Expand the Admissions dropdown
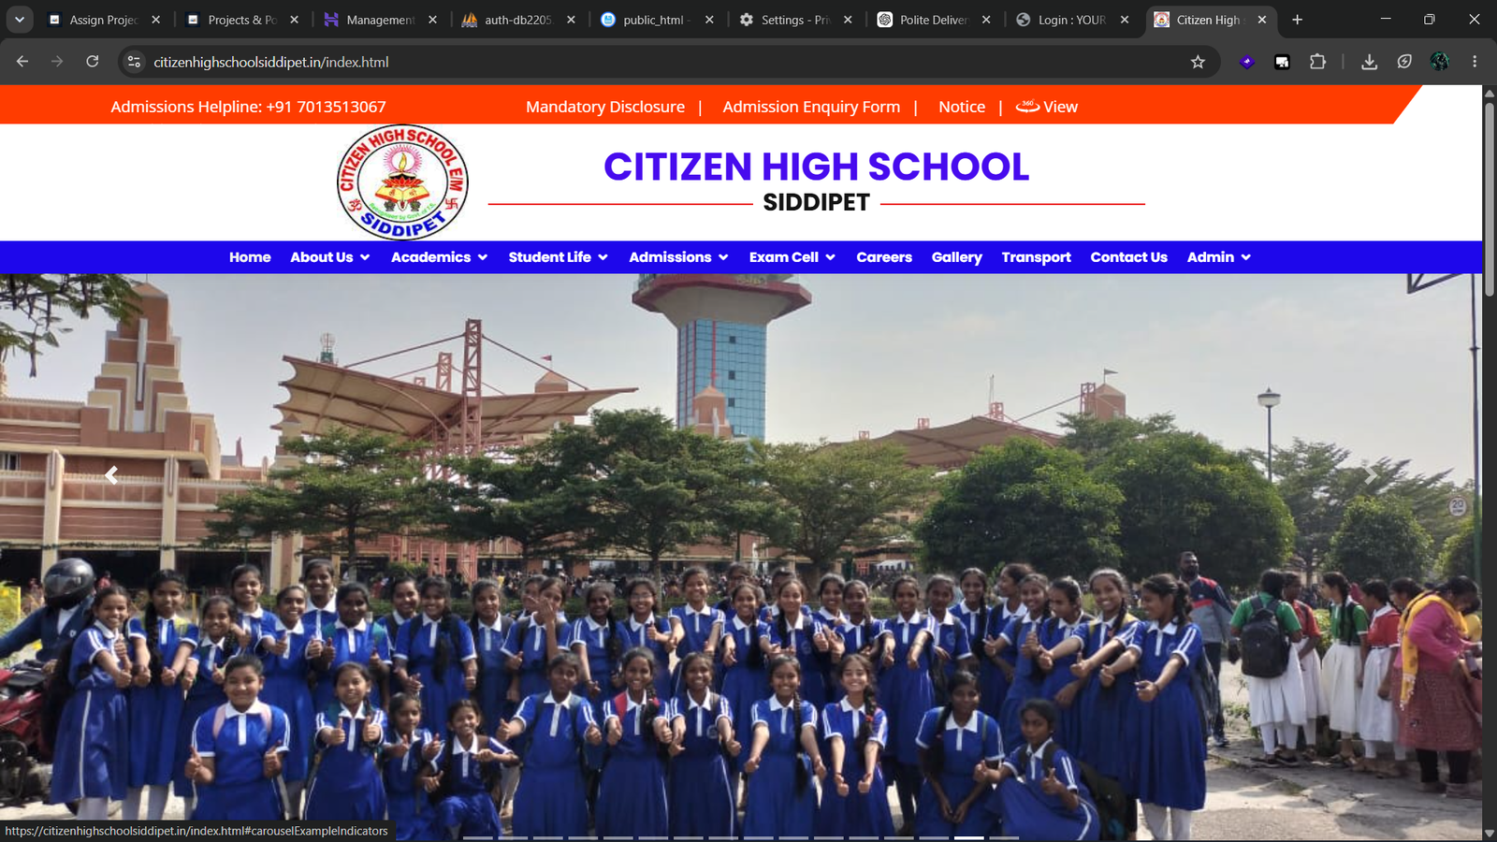Viewport: 1497px width, 842px height. [x=678, y=257]
